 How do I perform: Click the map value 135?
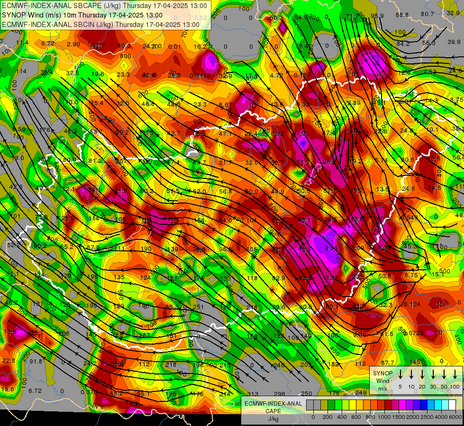[x=119, y=277]
